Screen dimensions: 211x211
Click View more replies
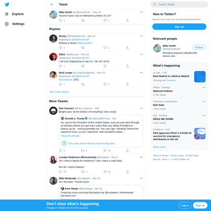point(59,92)
